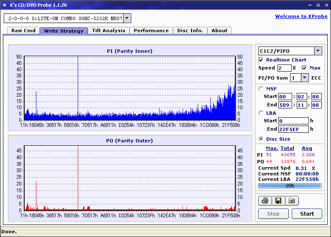331x237 pixels.
Task: Click the KProbe app icon in title bar
Action: [5, 5]
